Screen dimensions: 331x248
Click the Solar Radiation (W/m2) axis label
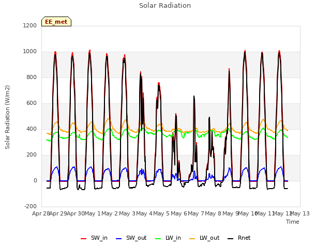pos(7,117)
